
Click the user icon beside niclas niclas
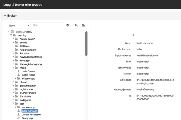(19, 75)
